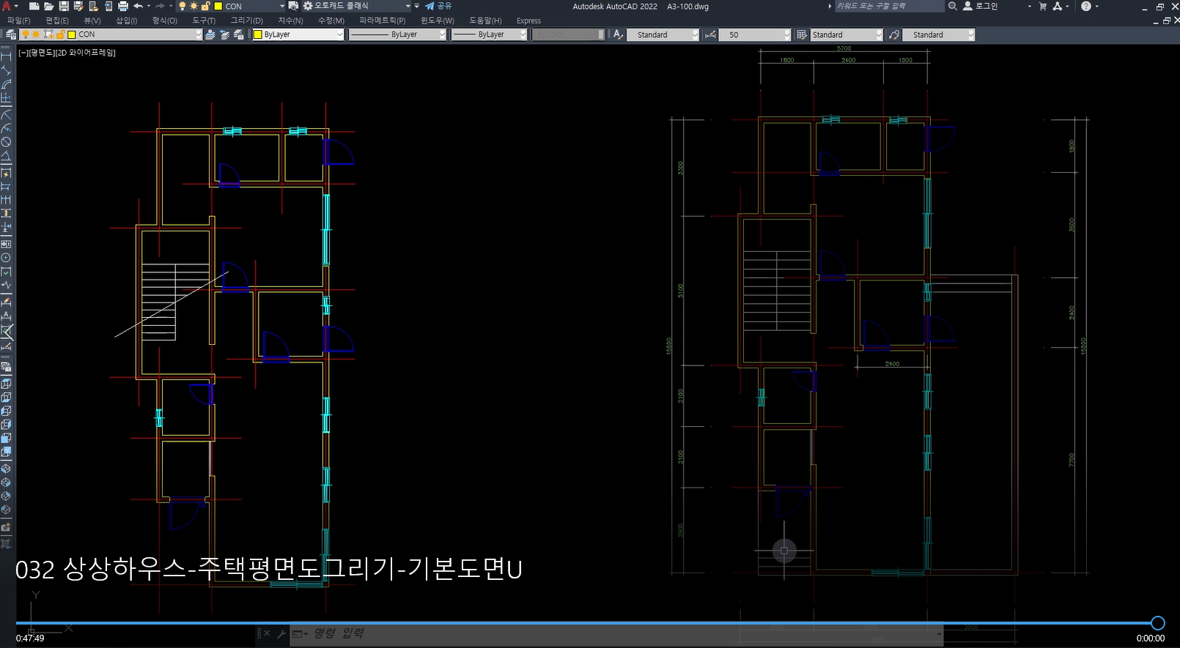Toggle the CON layer lock icon
This screenshot has height=648, width=1180.
[x=60, y=34]
